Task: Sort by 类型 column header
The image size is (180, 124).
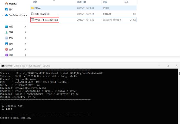Action: click(x=105, y=2)
